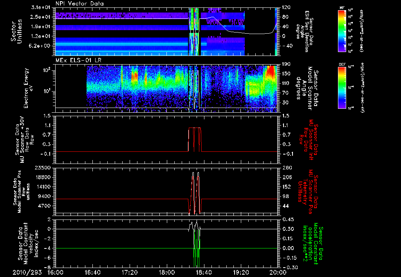Click the '2.5e+01' sector axis value

click(41, 17)
